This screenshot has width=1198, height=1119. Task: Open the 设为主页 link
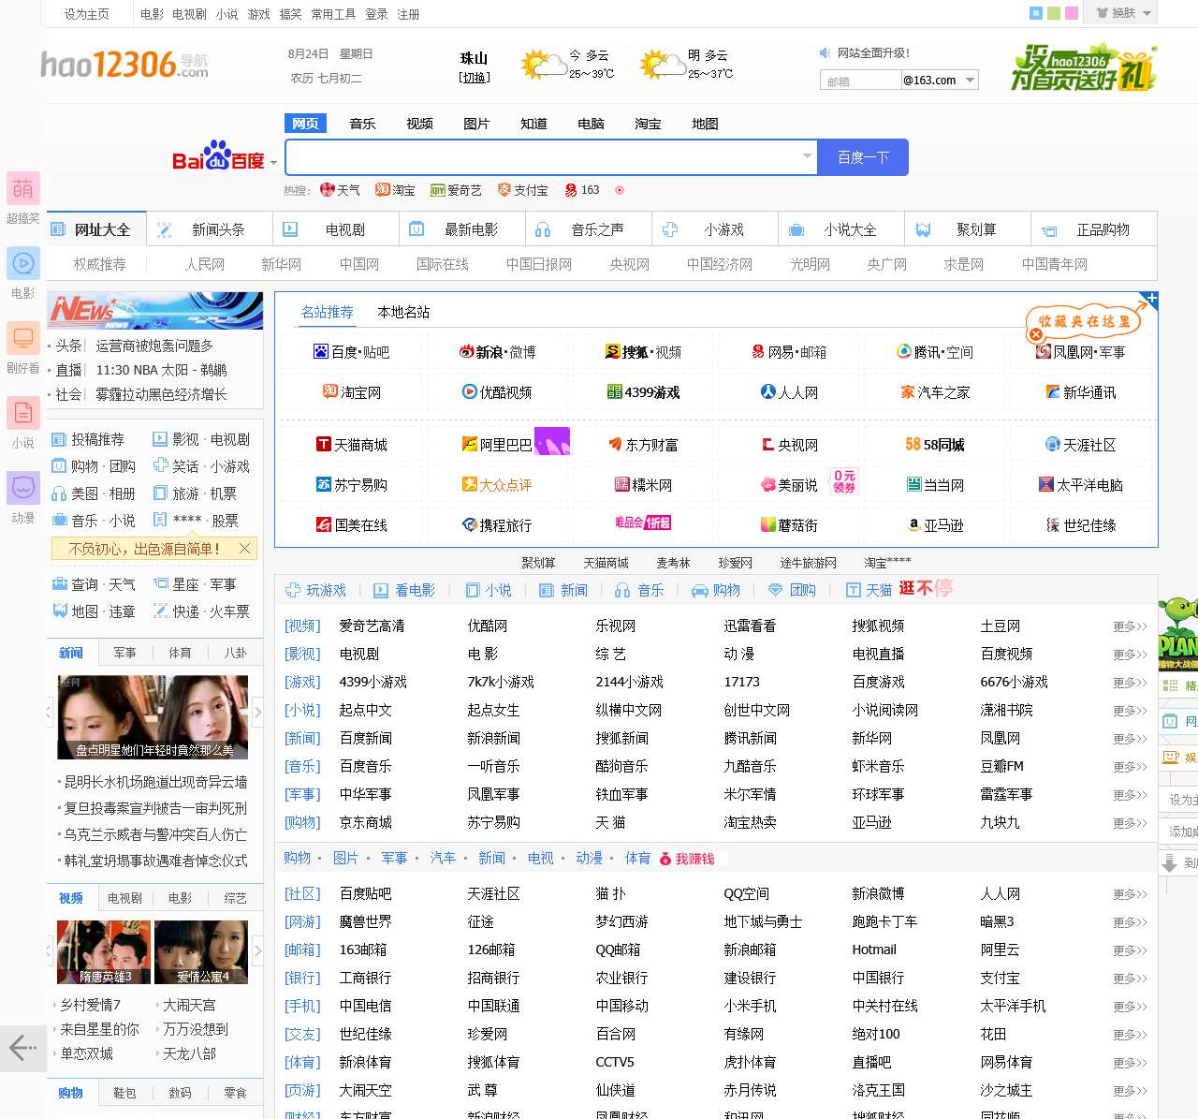coord(86,14)
